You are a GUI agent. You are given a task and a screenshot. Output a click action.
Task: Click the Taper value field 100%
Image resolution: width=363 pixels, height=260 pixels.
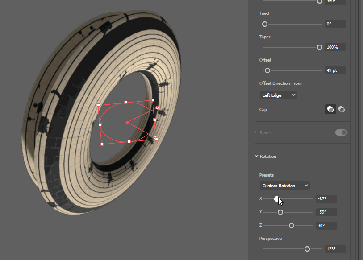click(x=335, y=47)
